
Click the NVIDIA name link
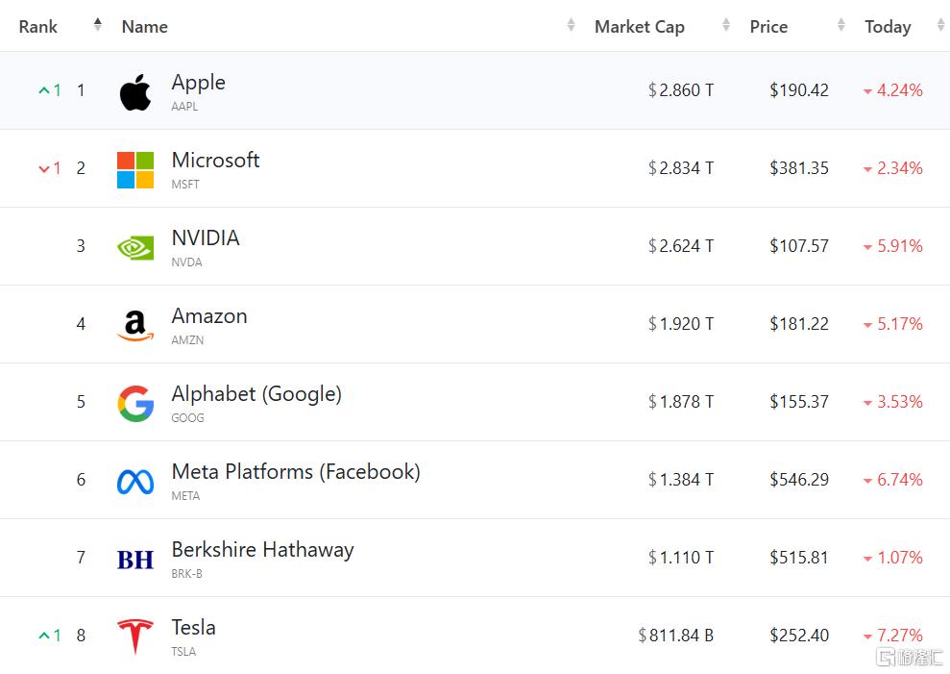(206, 237)
